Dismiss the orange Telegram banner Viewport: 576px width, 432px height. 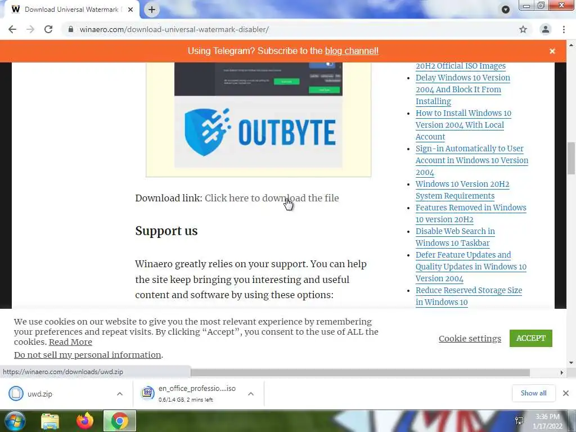(552, 51)
